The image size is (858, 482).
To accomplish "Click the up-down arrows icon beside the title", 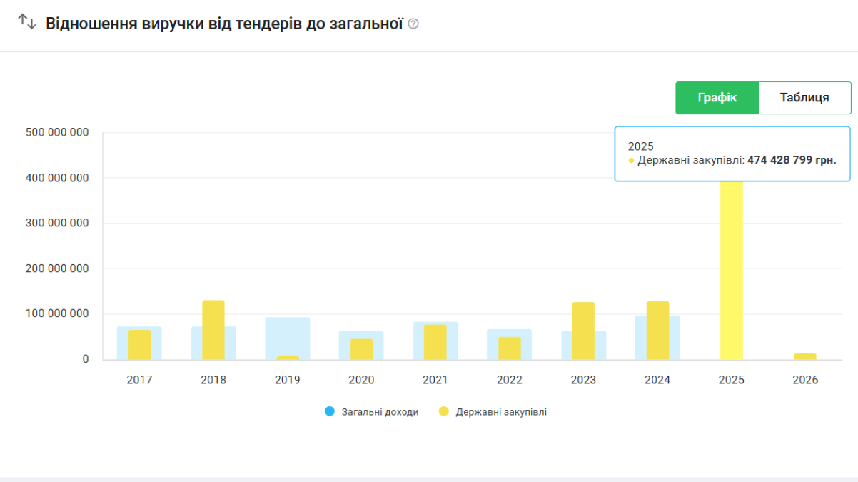I will 27,22.
